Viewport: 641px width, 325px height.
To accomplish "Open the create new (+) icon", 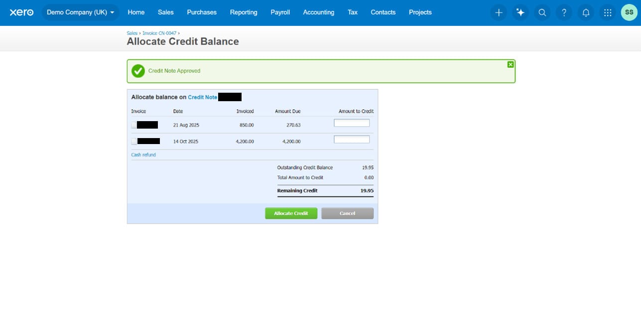I will click(x=498, y=12).
